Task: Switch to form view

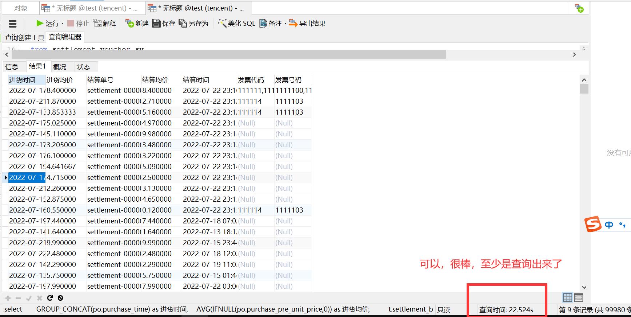Action: point(579,298)
